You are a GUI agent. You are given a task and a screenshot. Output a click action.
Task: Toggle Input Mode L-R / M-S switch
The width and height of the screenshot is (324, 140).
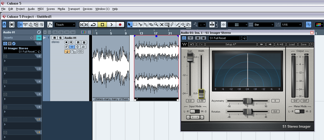click(x=195, y=112)
